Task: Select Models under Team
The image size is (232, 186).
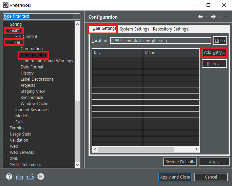Action: click(22, 116)
